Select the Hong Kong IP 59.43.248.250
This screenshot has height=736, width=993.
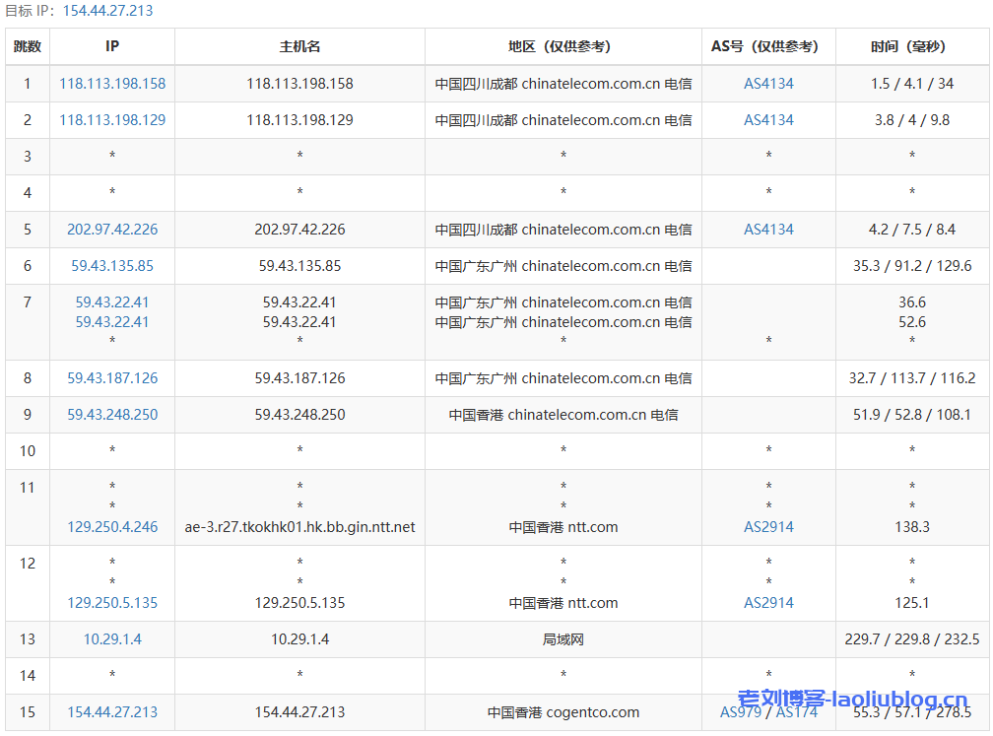coord(111,414)
